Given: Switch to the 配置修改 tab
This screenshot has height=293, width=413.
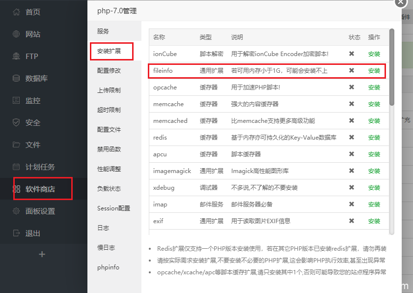Looking at the screenshot, I should pos(109,71).
